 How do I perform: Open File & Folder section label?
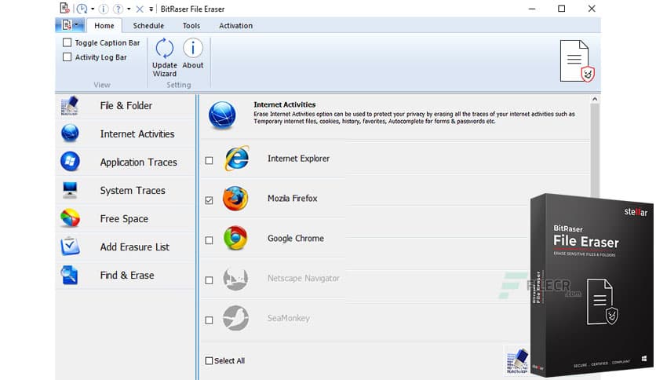coord(126,105)
